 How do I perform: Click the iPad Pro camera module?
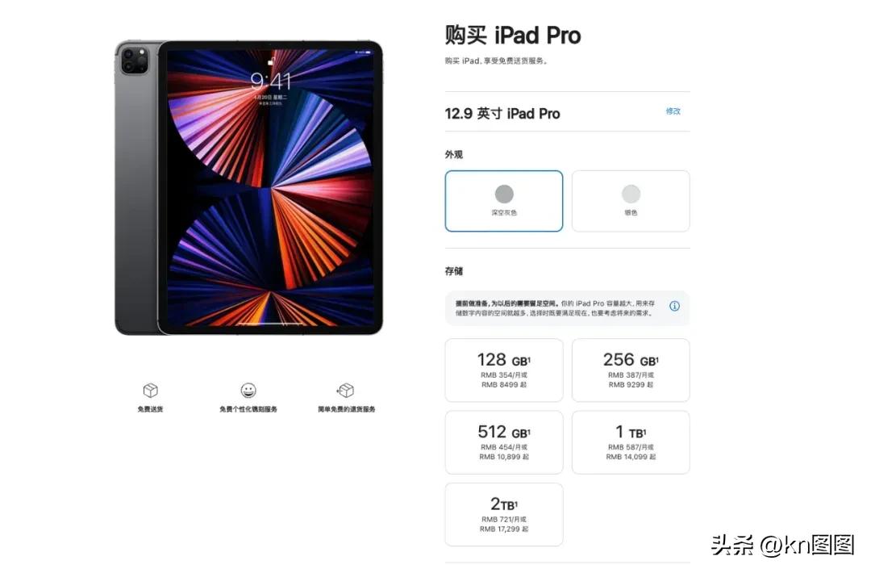pyautogui.click(x=135, y=61)
